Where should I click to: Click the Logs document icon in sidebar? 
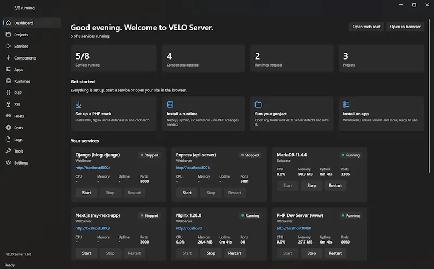pos(8,139)
